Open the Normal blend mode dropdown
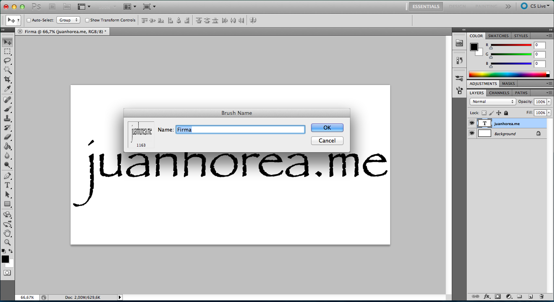Image resolution: width=554 pixels, height=302 pixels. [492, 102]
